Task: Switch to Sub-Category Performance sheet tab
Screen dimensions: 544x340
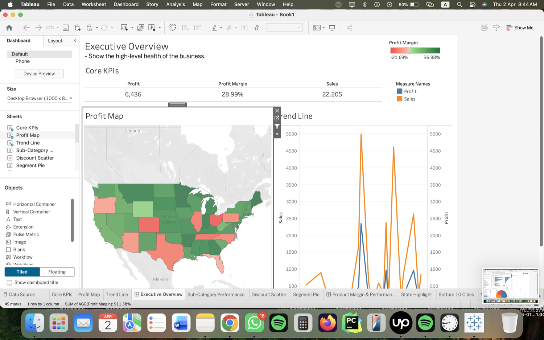Action: (216, 294)
